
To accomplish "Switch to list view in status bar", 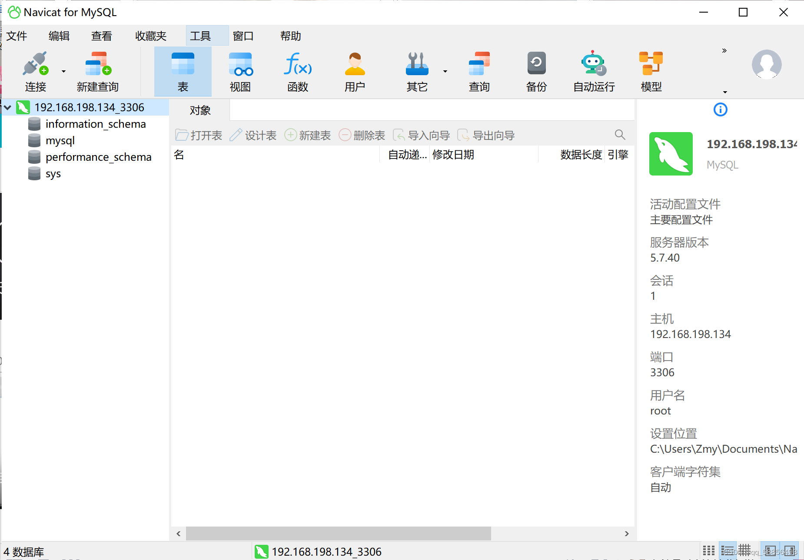I will (728, 551).
